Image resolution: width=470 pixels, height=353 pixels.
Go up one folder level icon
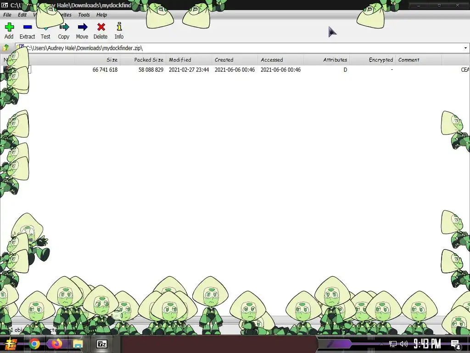pyautogui.click(x=6, y=48)
